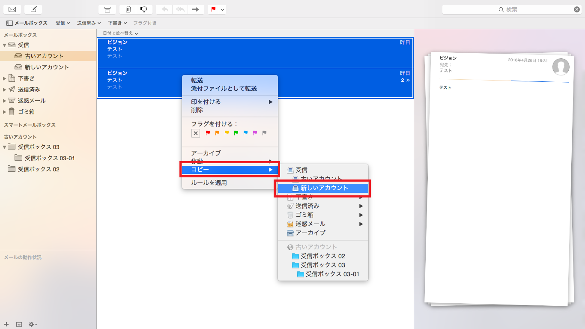Open the コピー submenu item
The image size is (585, 329).
[230, 170]
